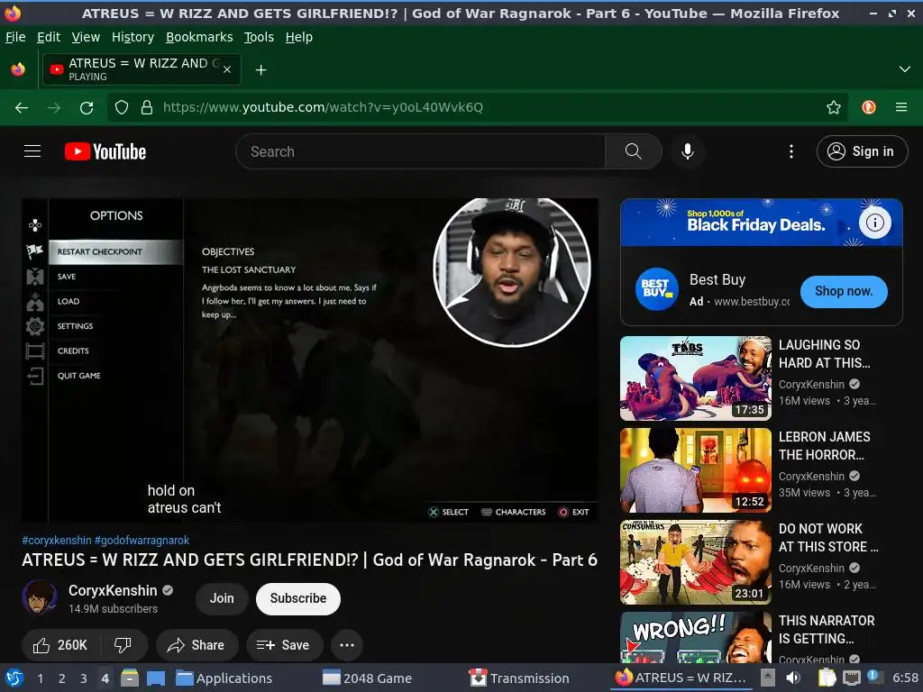
Task: Open the orange extension toolbar icon
Action: pos(868,108)
